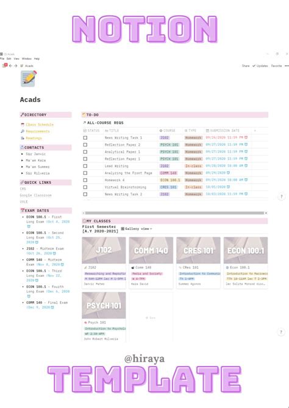
Task: Click the Favorite button
Action: click(276, 66)
